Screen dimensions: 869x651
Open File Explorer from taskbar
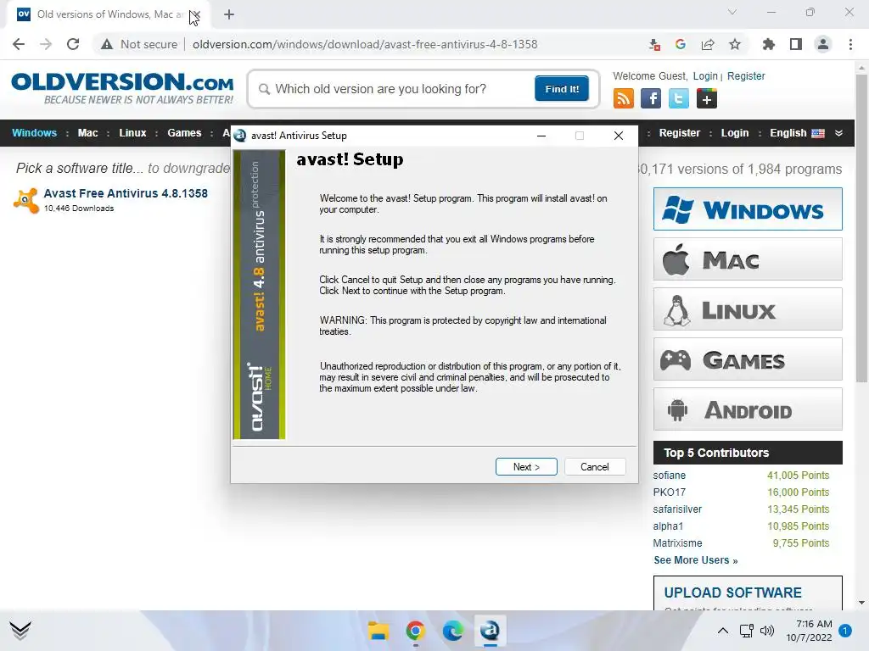tap(378, 631)
